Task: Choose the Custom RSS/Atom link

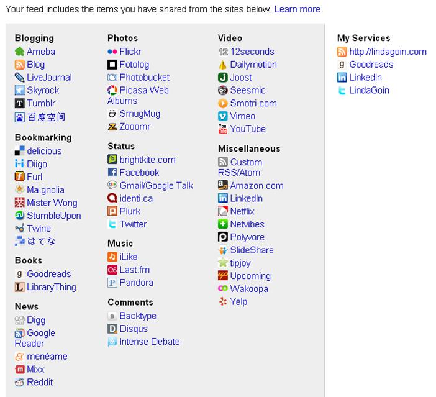Action: 240,167
